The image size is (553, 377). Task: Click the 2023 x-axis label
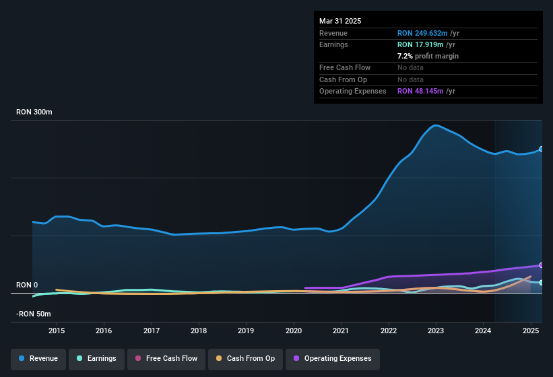[x=436, y=331]
